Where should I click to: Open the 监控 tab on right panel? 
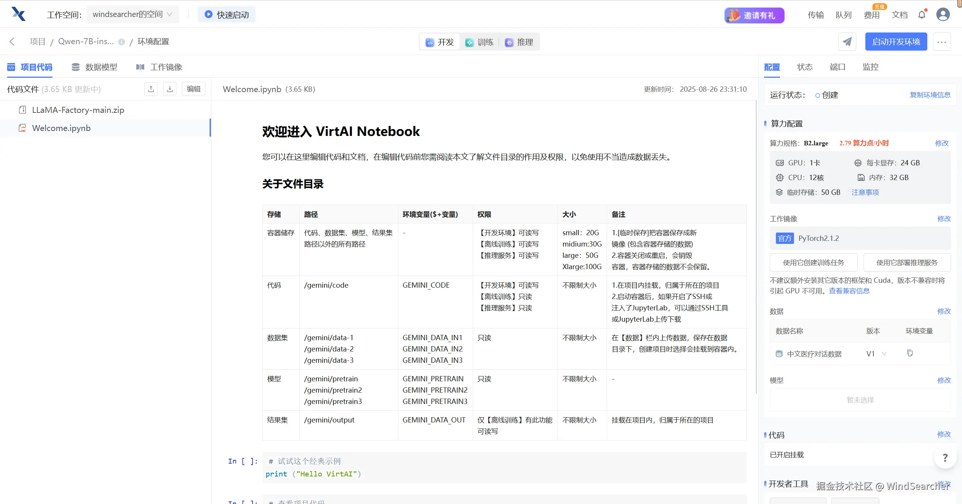[870, 67]
